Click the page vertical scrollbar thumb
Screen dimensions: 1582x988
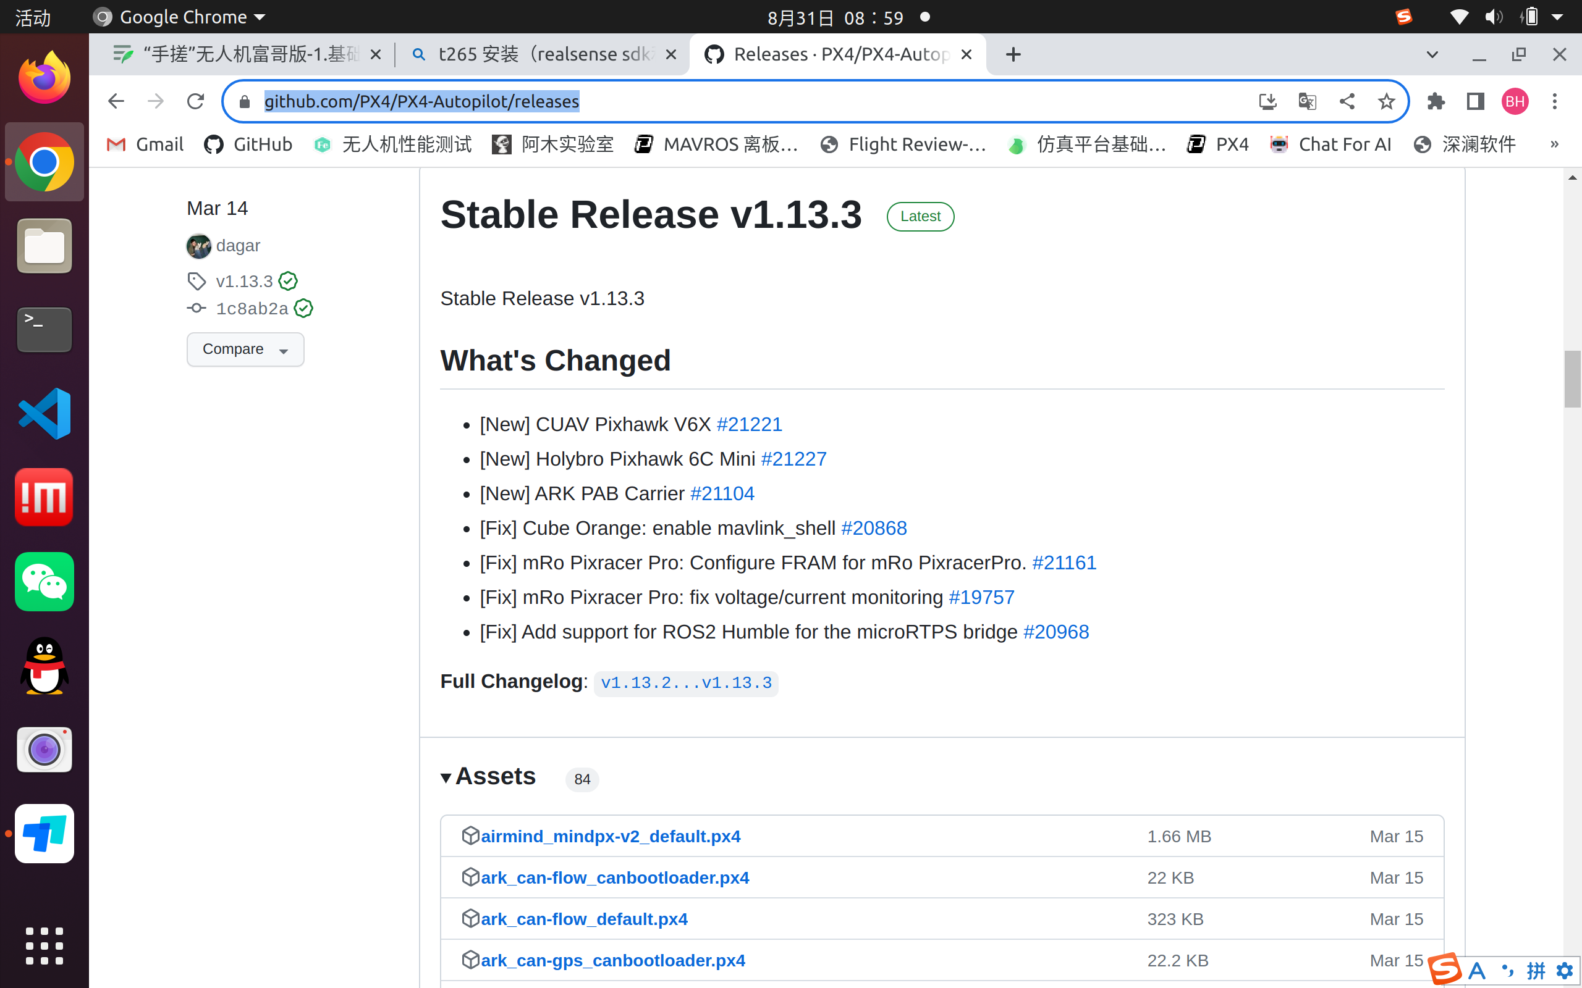[x=1571, y=379]
